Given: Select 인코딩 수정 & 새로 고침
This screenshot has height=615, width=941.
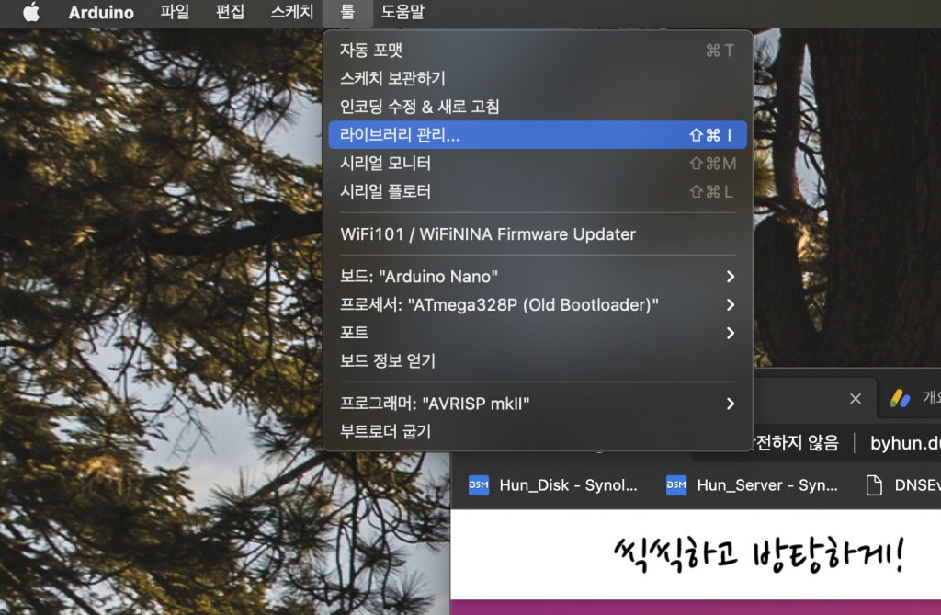Looking at the screenshot, I should coord(538,107).
